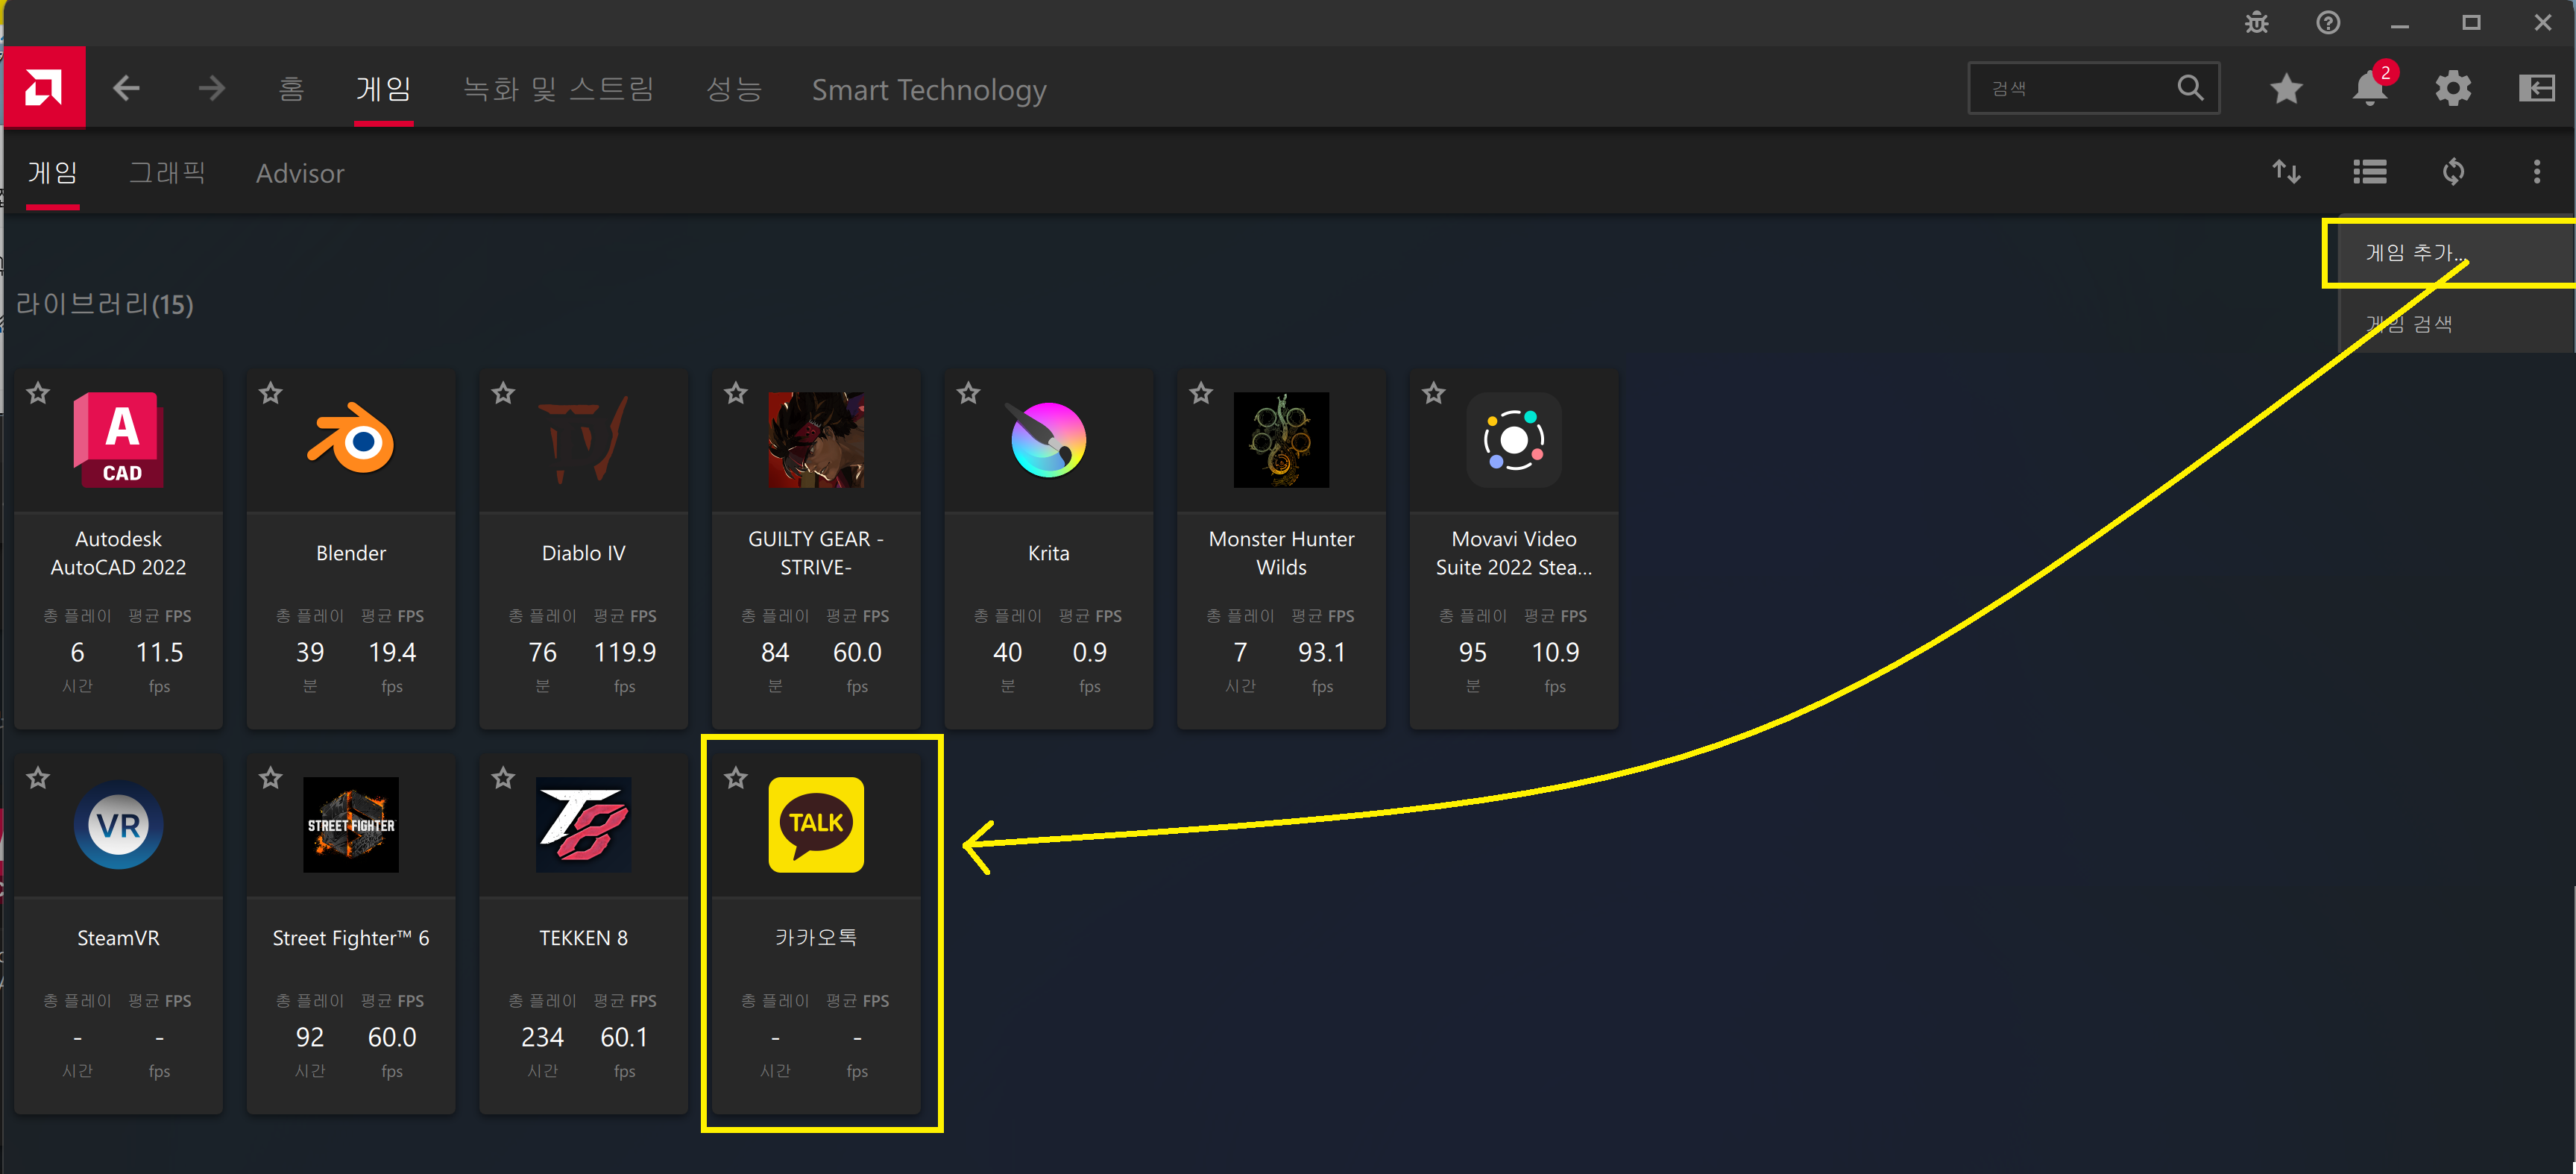Viewport: 2576px width, 1174px height.
Task: Open the sort order options
Action: 2286,172
